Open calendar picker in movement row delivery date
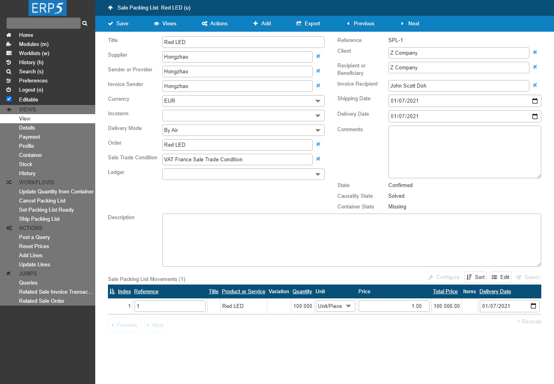This screenshot has height=384, width=554. pyautogui.click(x=533, y=306)
